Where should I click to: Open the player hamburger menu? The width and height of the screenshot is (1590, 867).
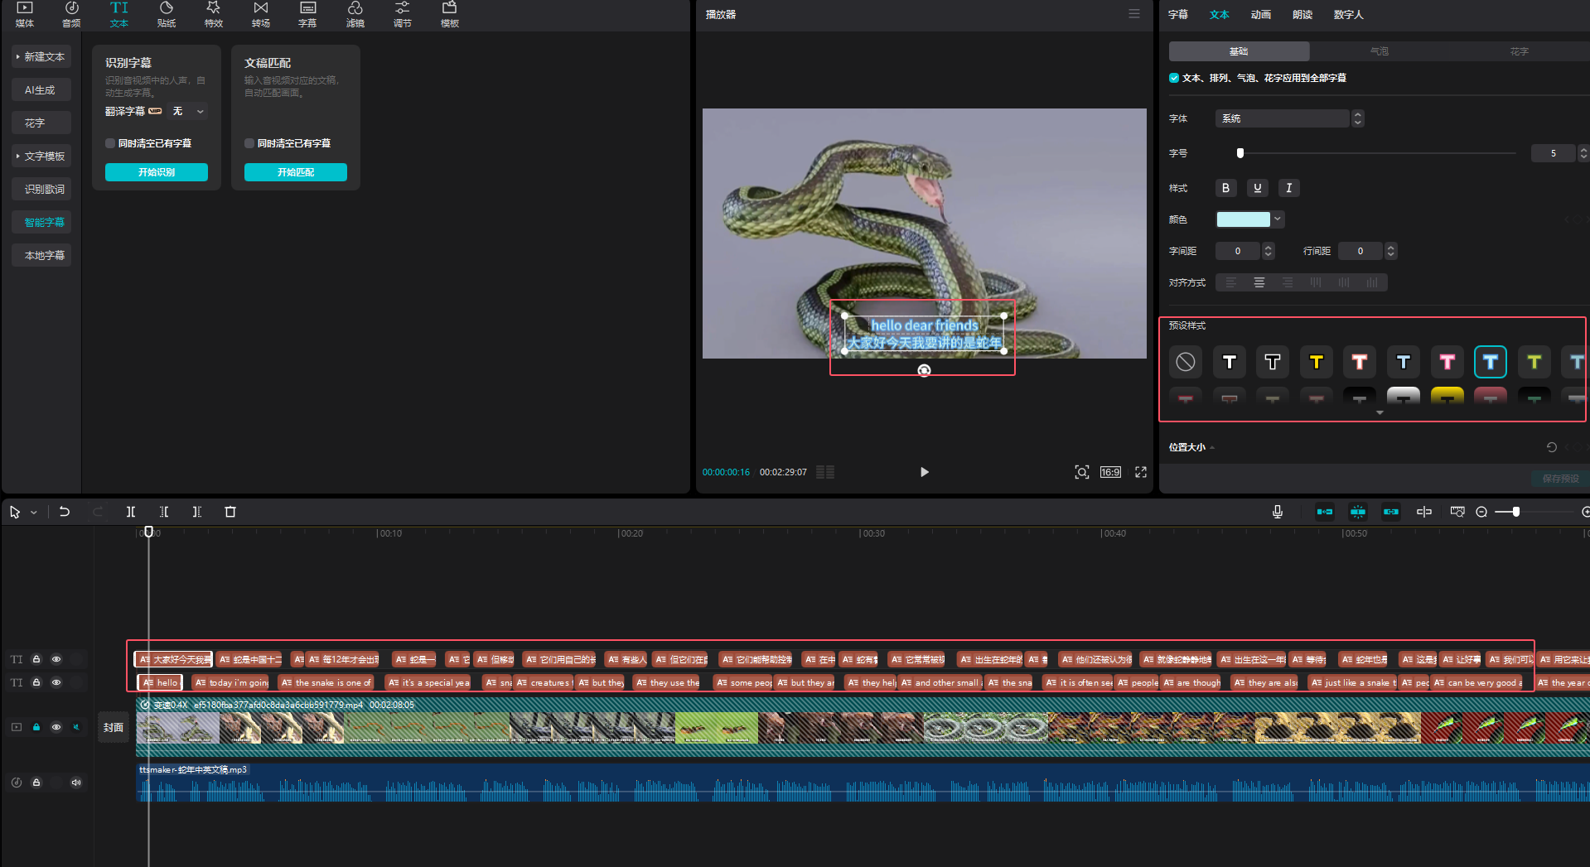[1134, 14]
